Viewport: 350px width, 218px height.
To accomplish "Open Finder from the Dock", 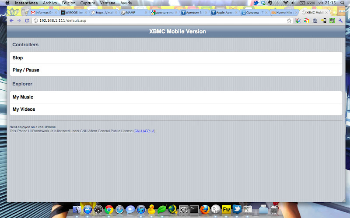I will tap(77, 209).
